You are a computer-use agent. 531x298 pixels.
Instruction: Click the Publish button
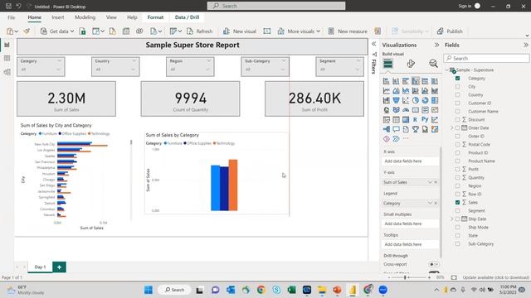[x=450, y=31]
